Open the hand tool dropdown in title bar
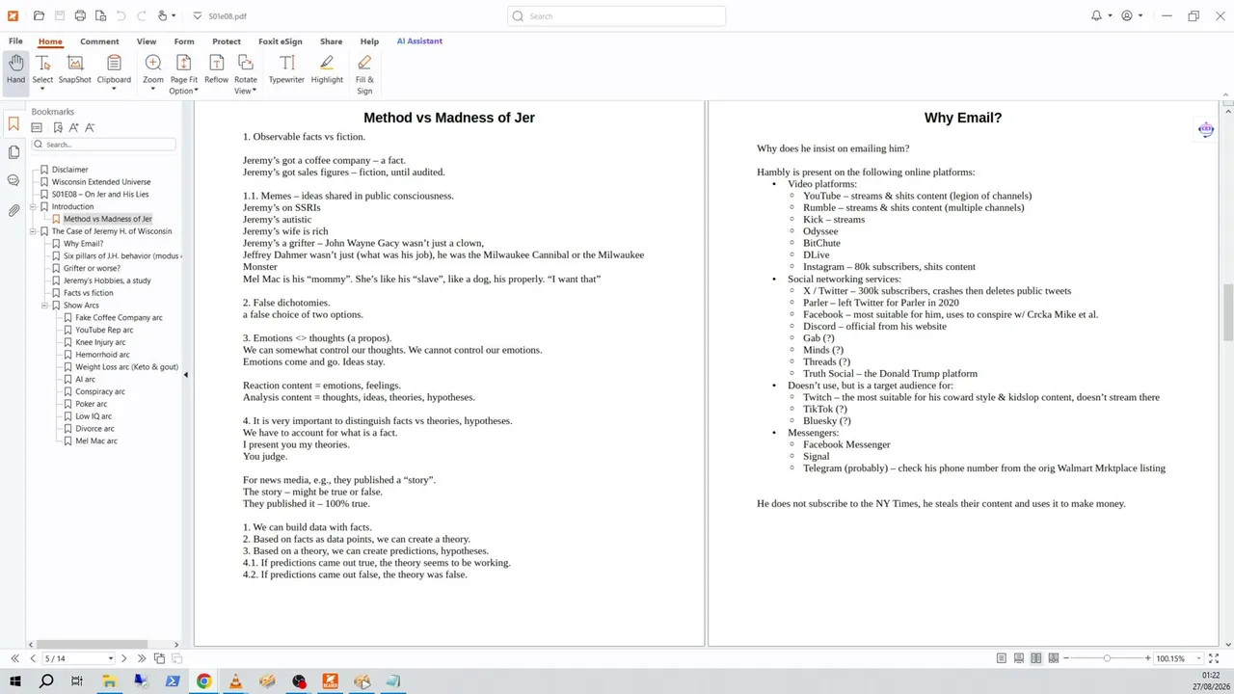The height and width of the screenshot is (694, 1234). (173, 16)
